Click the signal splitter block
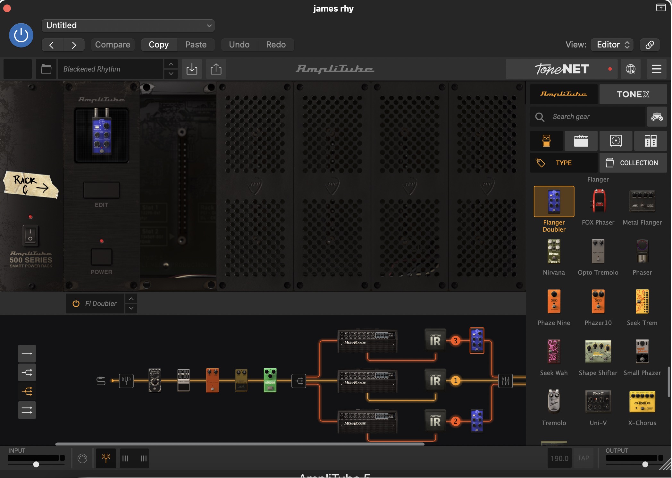Image resolution: width=672 pixels, height=478 pixels. tap(299, 381)
